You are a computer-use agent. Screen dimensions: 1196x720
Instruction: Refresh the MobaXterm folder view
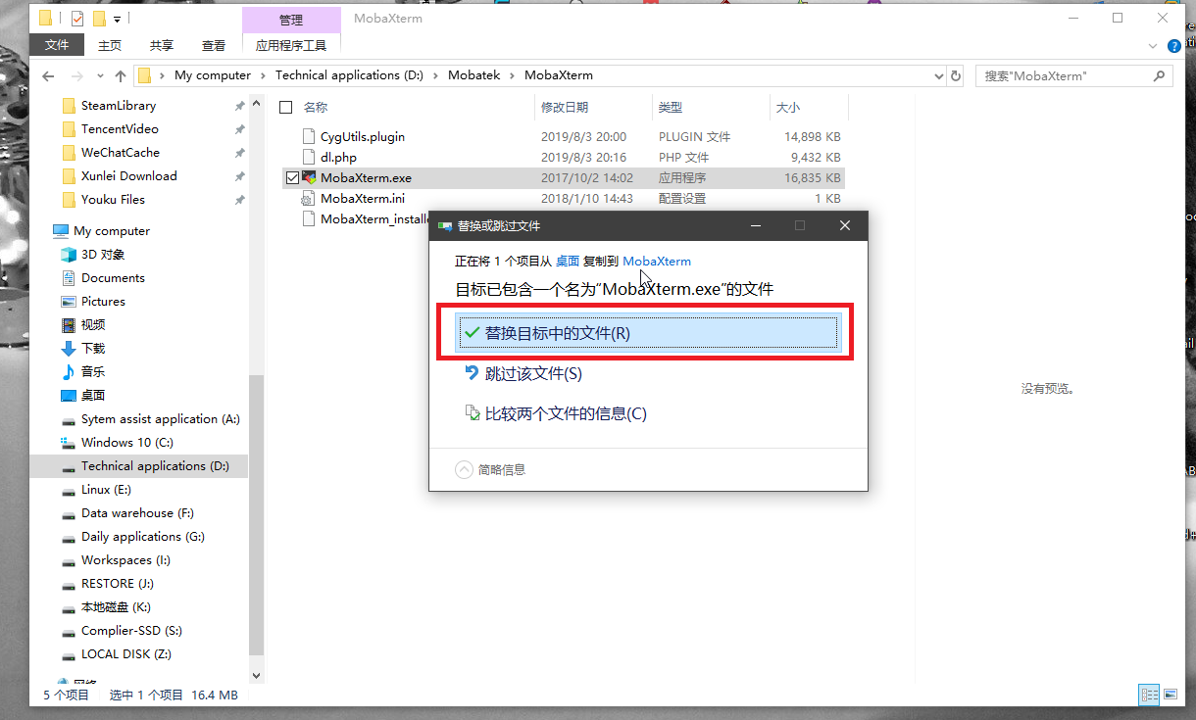point(957,75)
